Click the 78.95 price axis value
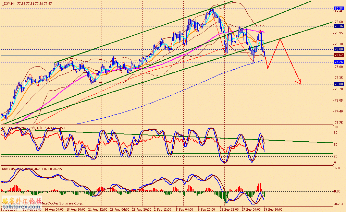The width and height of the screenshot is (346, 212). (339, 33)
